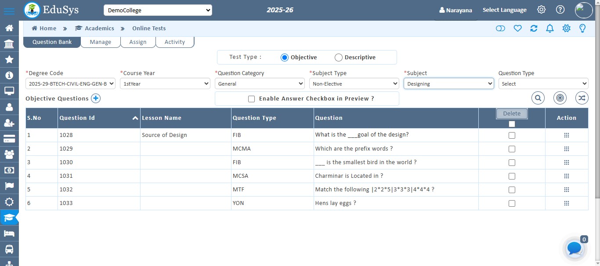Image resolution: width=600 pixels, height=266 pixels.
Task: Expand the Course Year dropdown
Action: 165,83
